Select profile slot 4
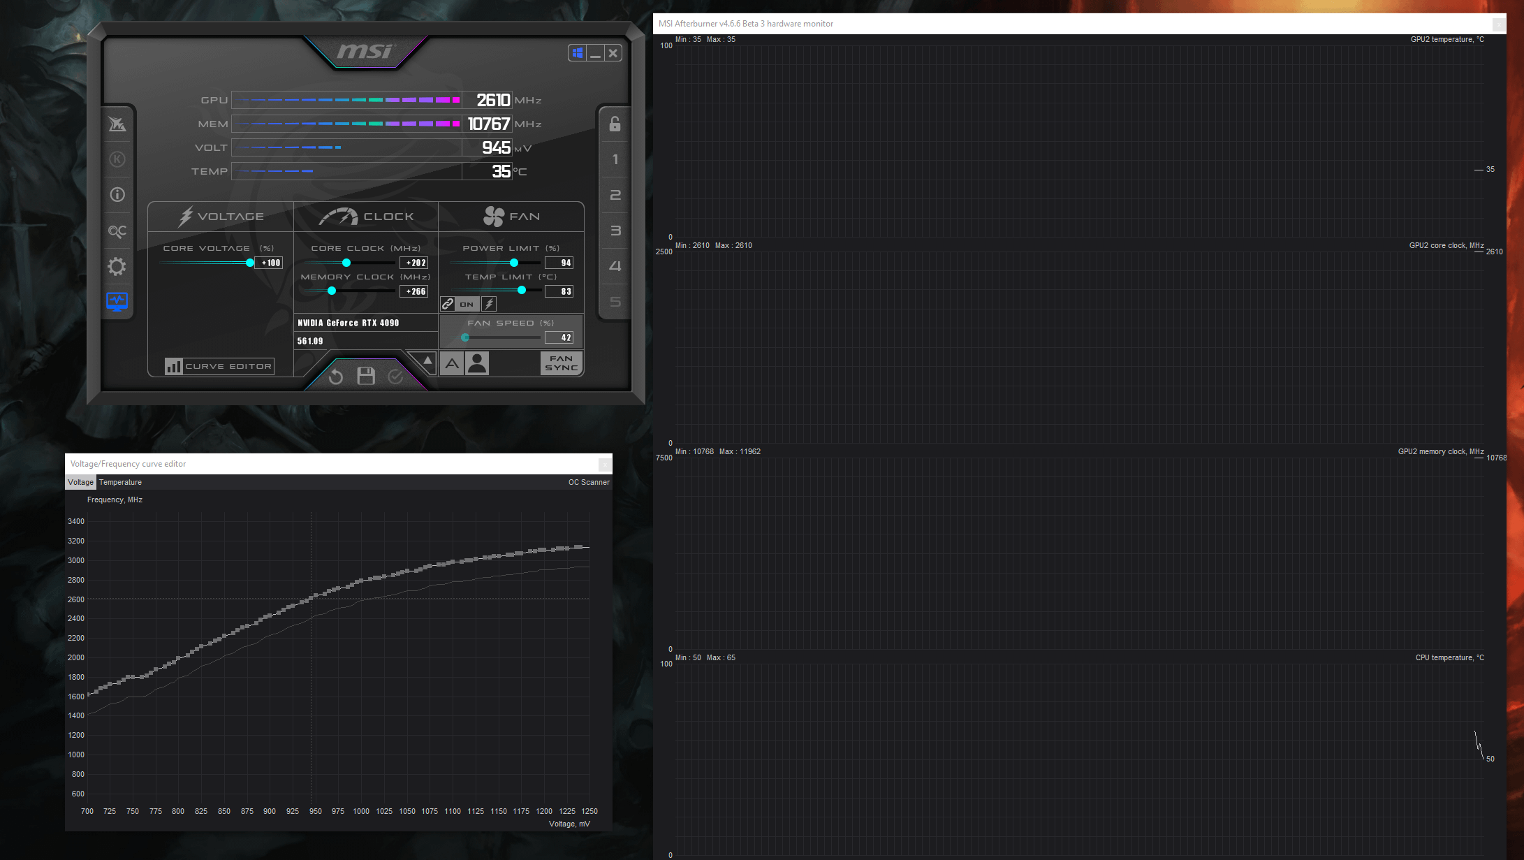This screenshot has height=860, width=1524. pos(615,266)
